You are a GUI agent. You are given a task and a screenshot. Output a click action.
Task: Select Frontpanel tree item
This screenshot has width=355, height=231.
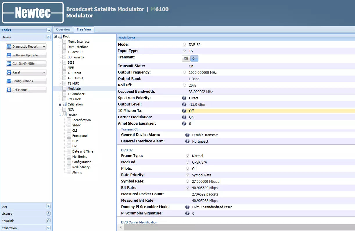[x=80, y=136]
